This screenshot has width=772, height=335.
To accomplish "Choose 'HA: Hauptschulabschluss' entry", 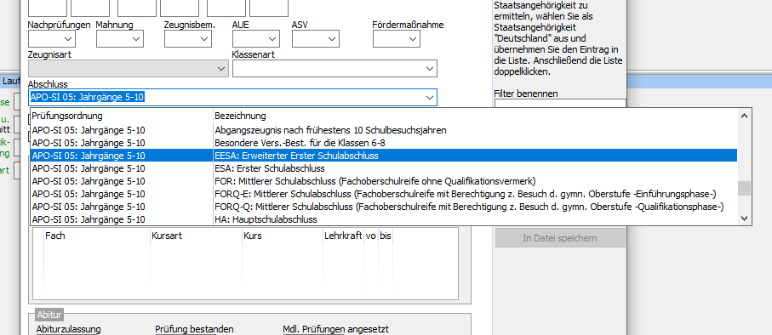I will point(384,219).
